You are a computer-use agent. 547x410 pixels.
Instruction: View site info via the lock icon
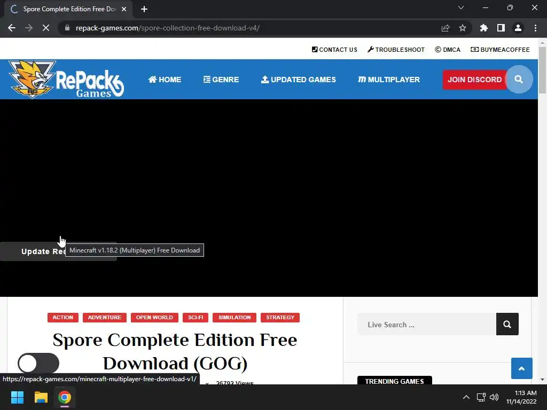tap(67, 28)
